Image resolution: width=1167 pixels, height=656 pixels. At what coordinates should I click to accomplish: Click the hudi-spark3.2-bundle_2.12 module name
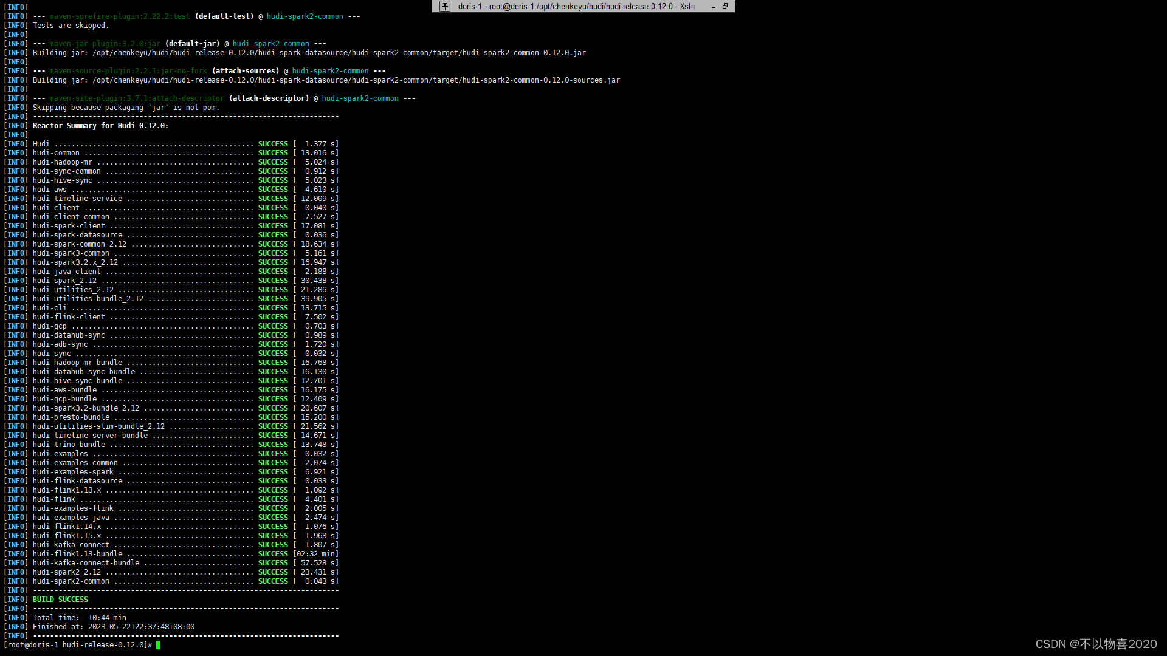[86, 408]
